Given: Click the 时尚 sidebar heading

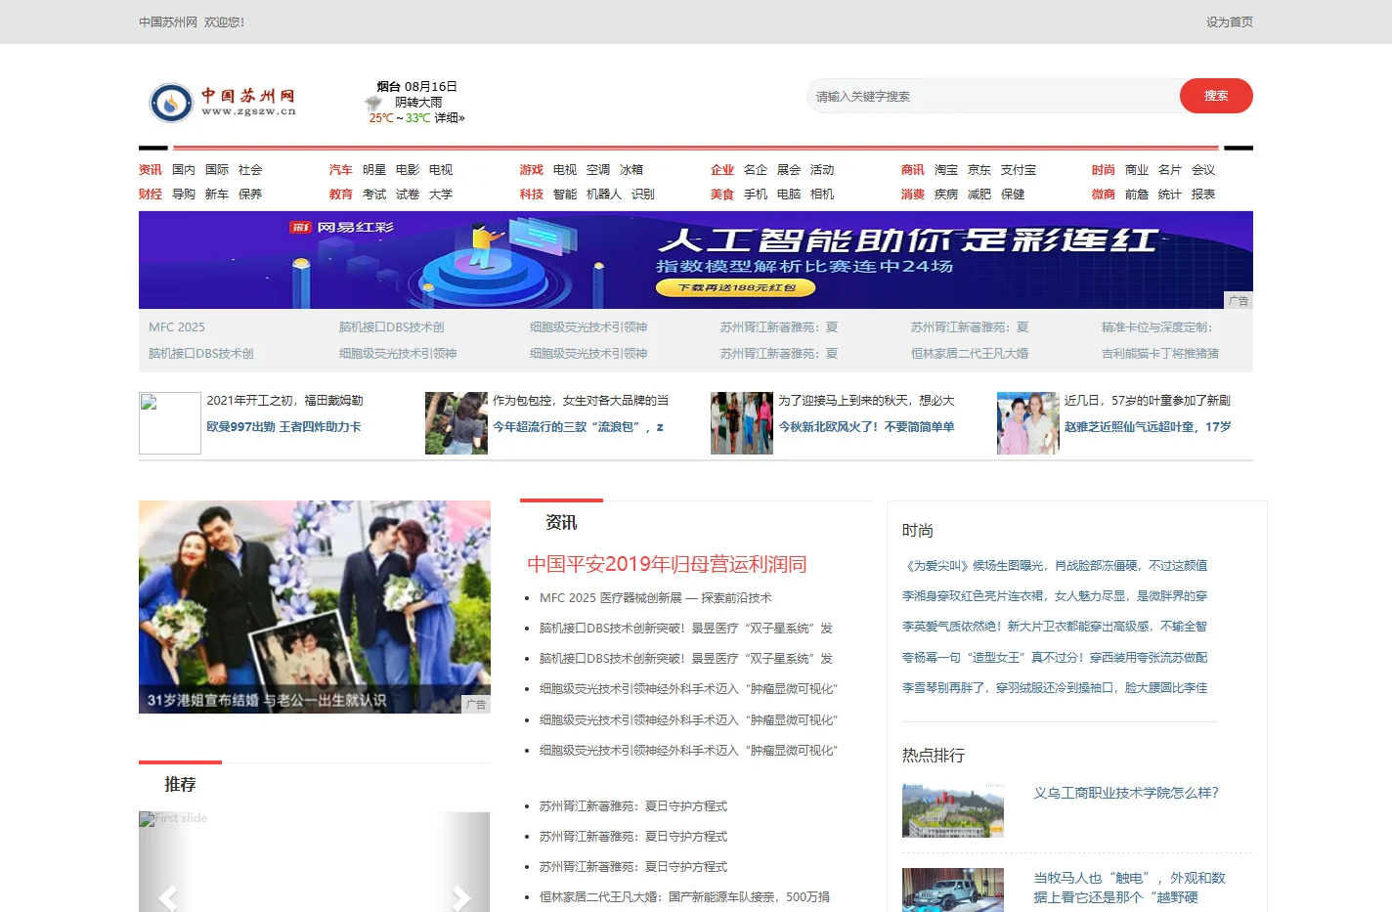Looking at the screenshot, I should click(918, 530).
